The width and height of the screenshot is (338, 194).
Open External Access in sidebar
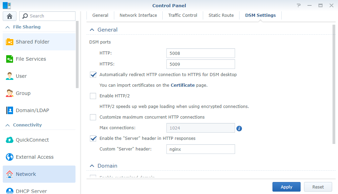(x=39, y=157)
